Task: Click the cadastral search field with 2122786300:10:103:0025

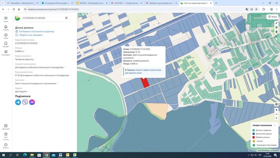Action: point(42,18)
